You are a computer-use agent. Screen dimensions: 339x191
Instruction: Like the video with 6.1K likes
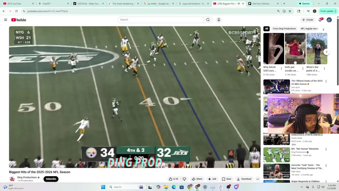pos(173,179)
